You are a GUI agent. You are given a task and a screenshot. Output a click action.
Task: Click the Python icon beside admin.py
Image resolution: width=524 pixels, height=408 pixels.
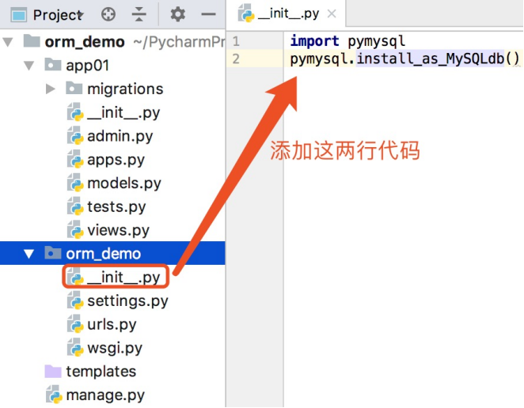[75, 136]
